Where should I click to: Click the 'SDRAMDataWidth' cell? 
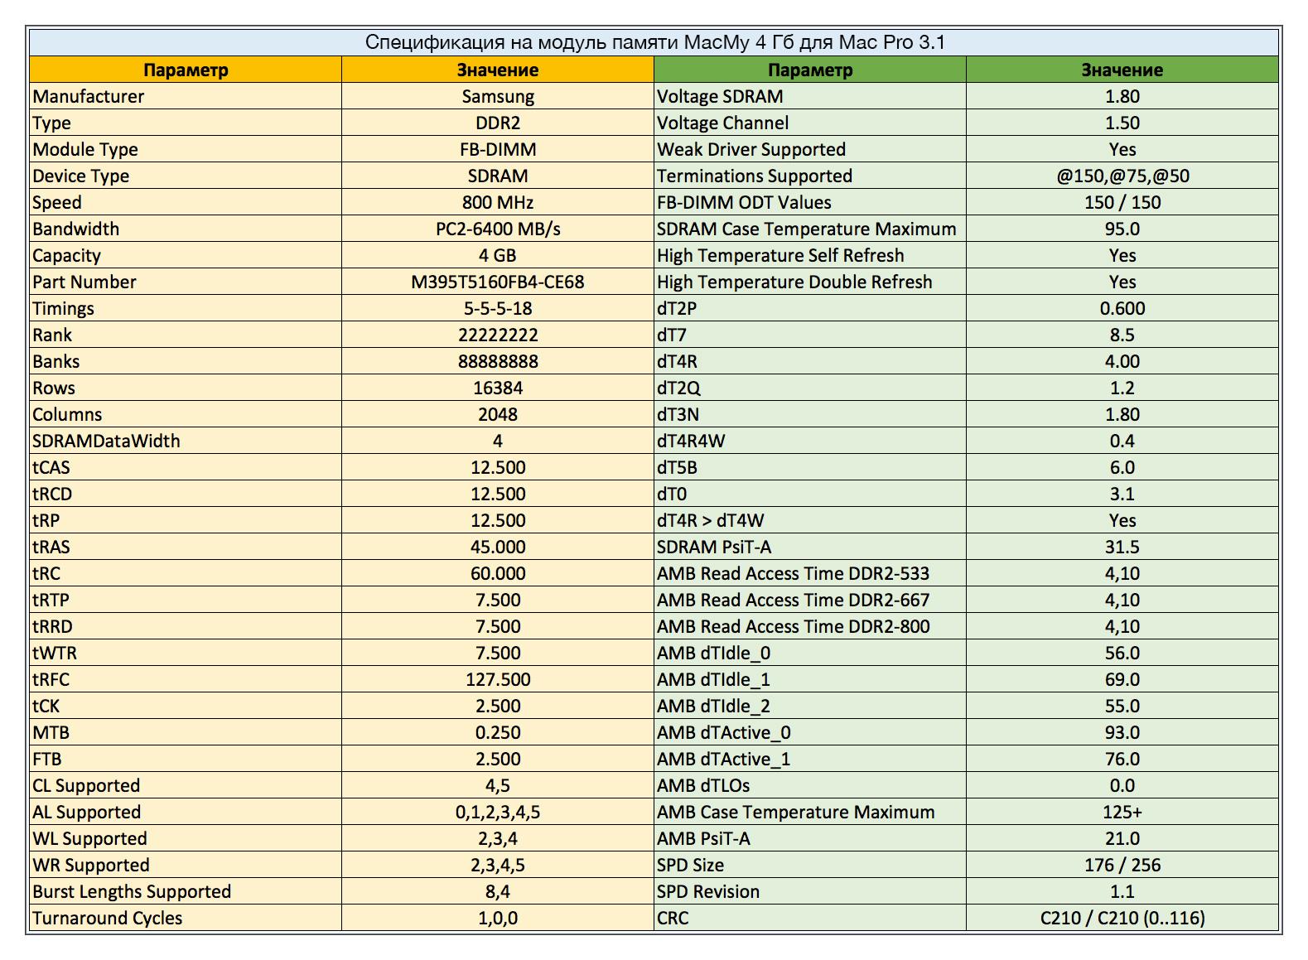pyautogui.click(x=186, y=441)
